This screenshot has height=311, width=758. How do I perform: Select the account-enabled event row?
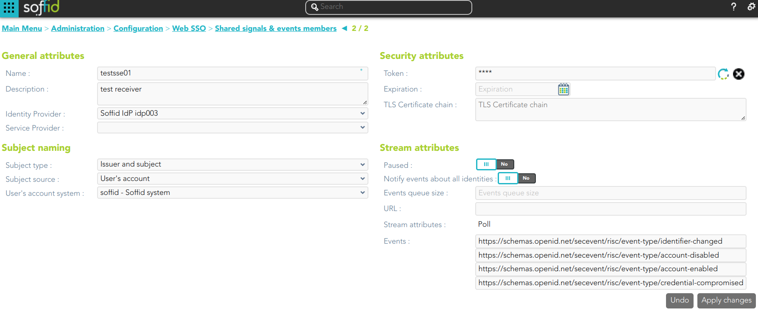tap(610, 269)
